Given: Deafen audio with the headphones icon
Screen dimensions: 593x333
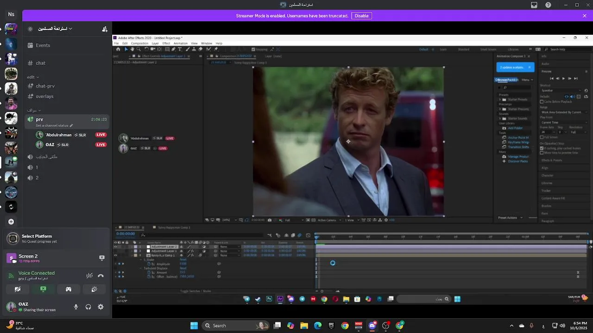Looking at the screenshot, I should click(88, 307).
